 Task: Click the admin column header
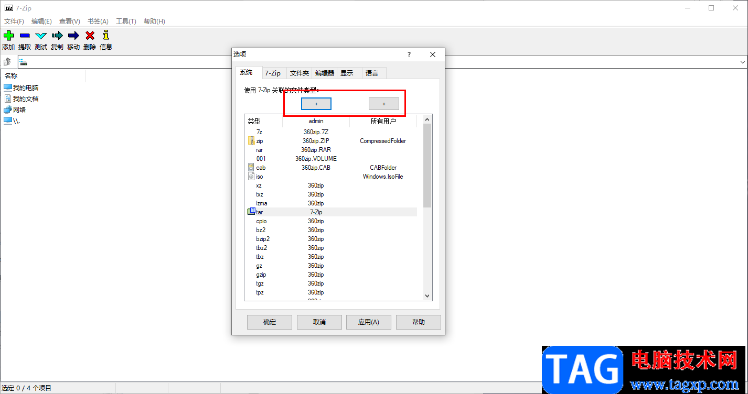(316, 121)
